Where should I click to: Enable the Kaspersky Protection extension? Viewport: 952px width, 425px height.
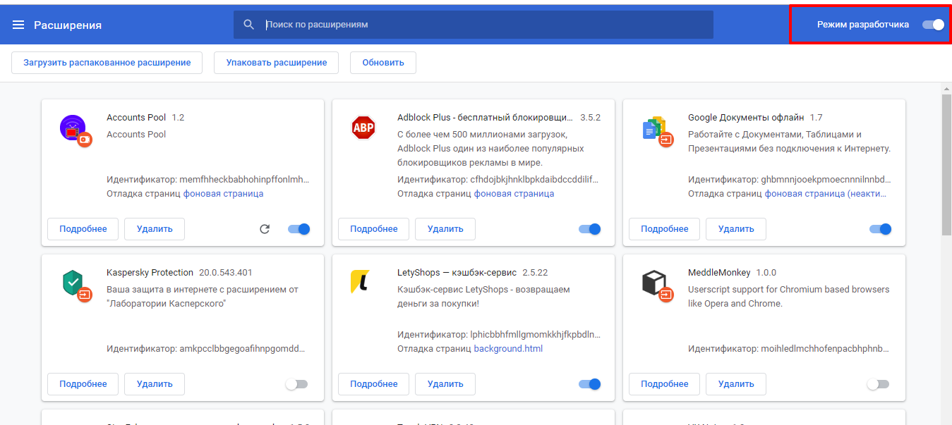point(296,384)
